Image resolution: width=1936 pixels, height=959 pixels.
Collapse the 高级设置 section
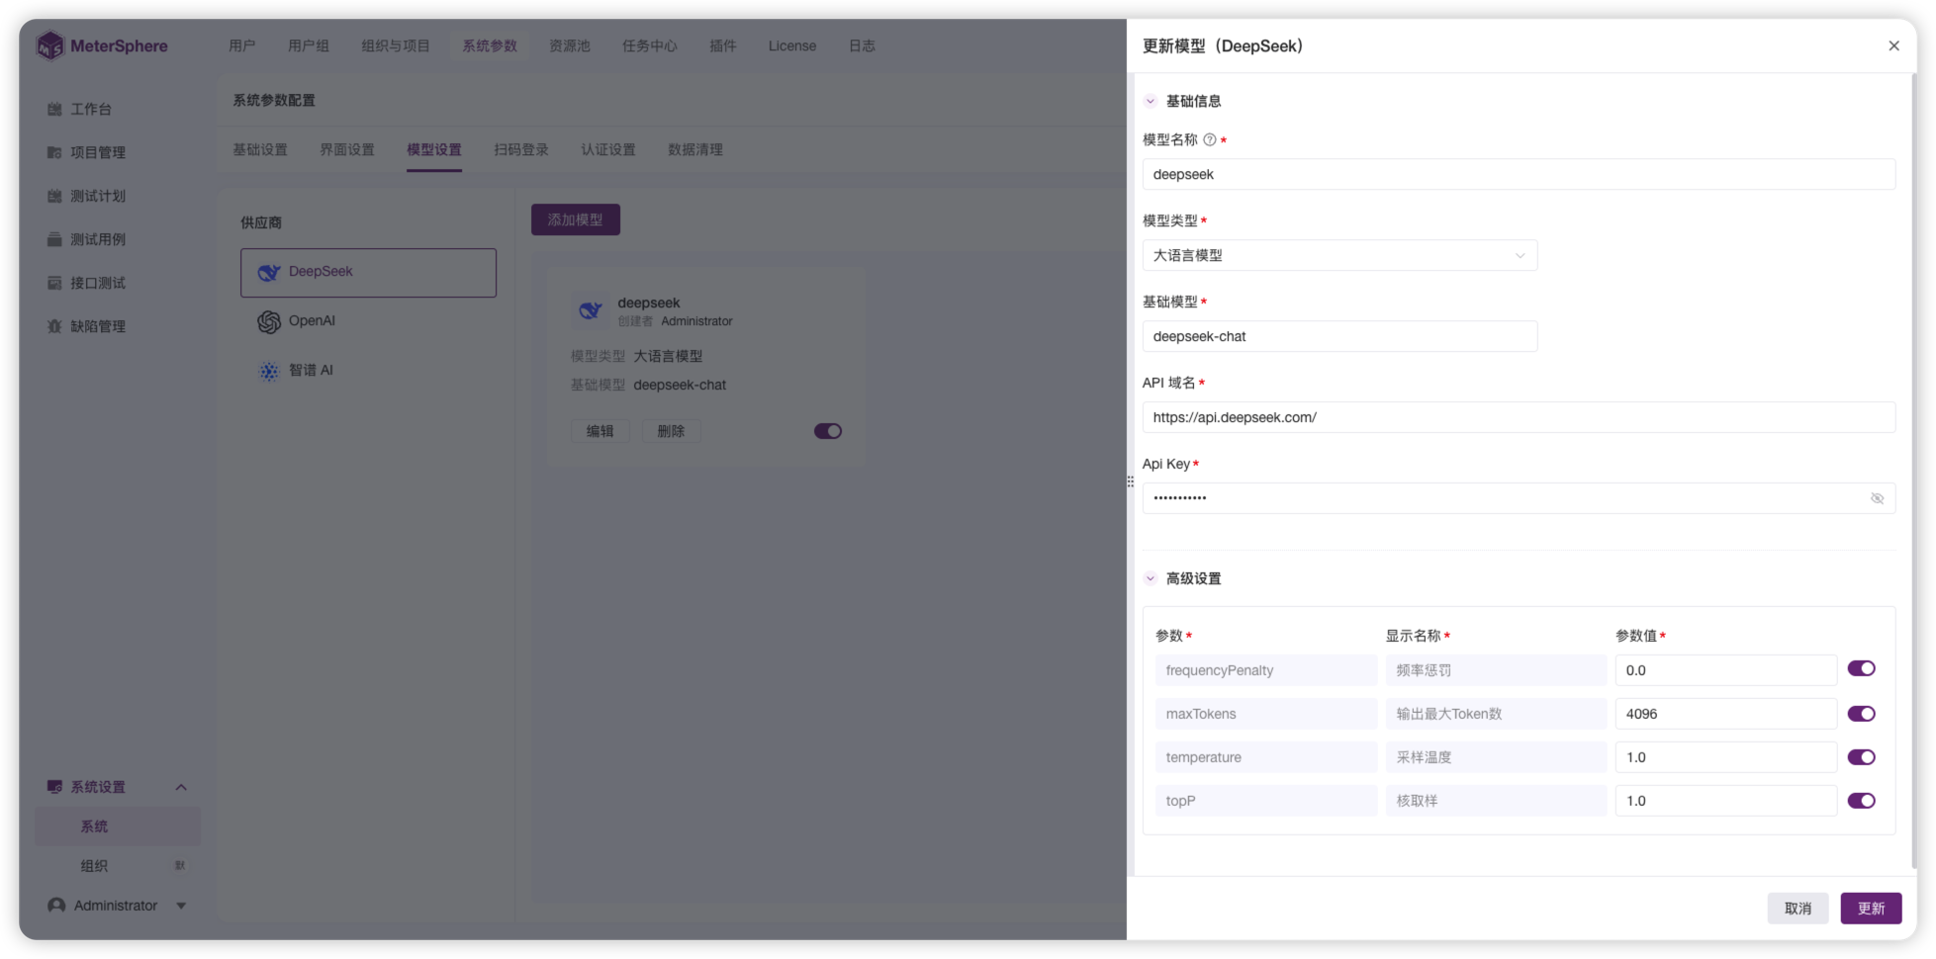1150,577
